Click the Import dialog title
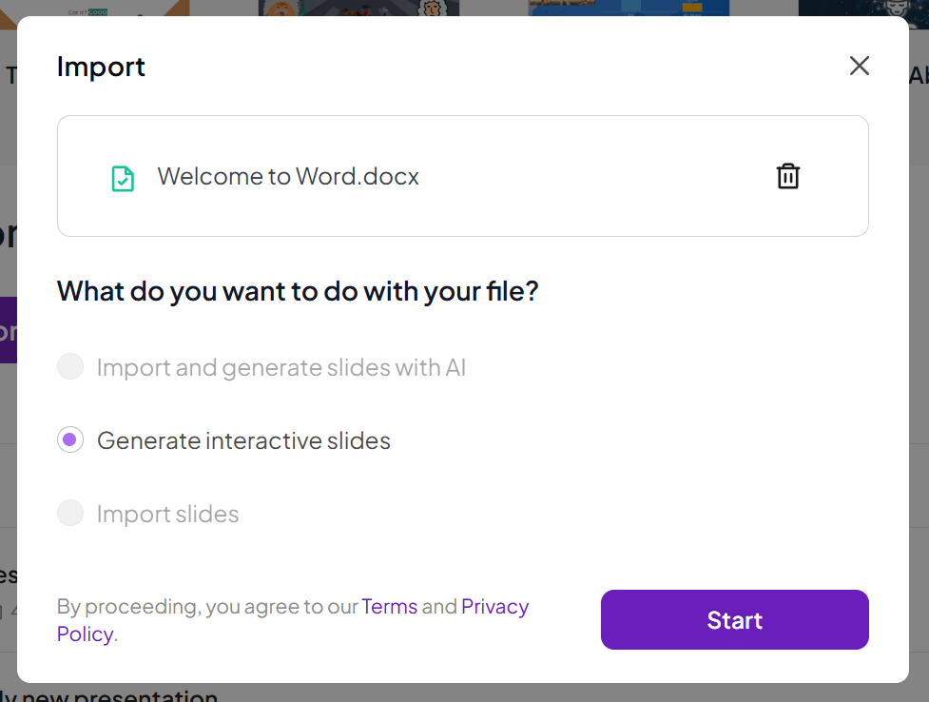 pos(101,67)
